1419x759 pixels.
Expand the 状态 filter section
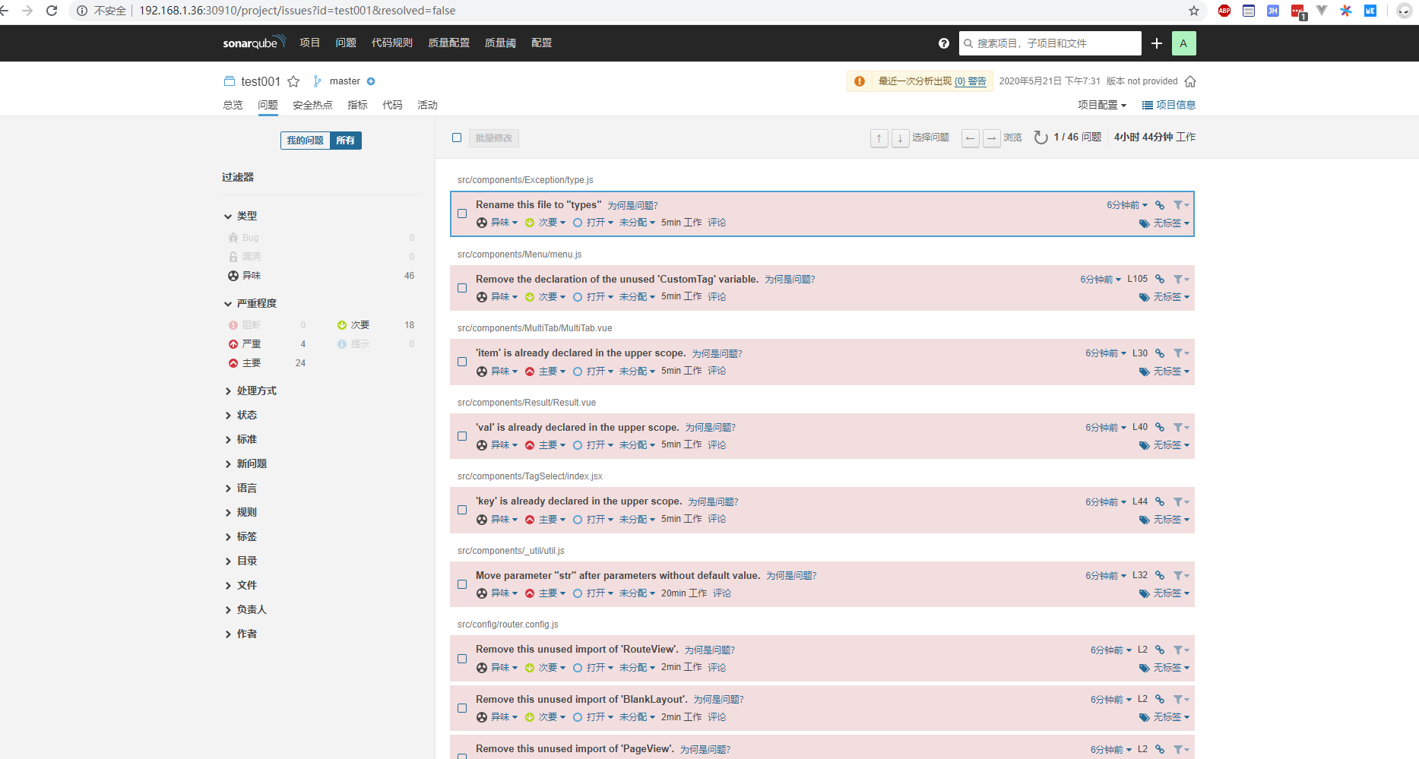[242, 415]
